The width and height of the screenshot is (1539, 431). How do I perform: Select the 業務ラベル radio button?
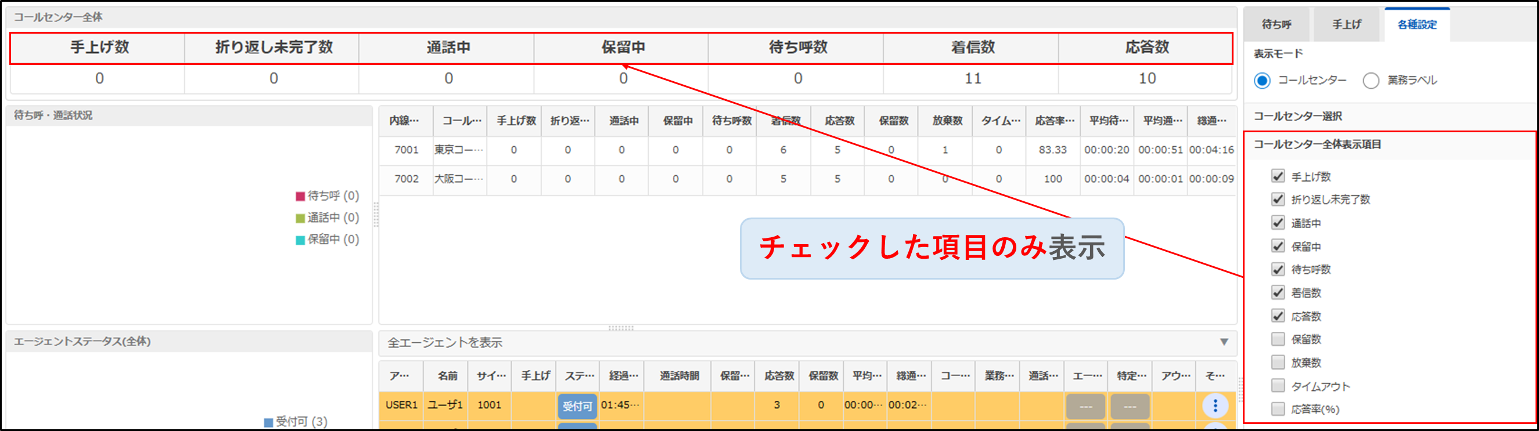[1371, 81]
